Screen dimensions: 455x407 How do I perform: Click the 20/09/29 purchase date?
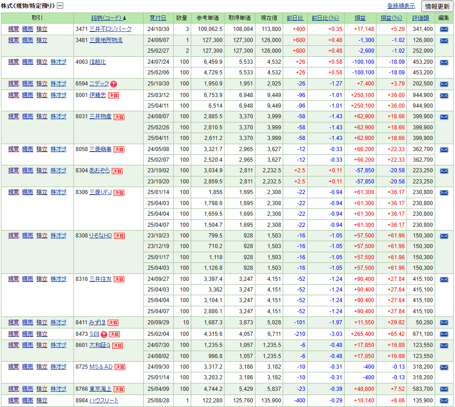(158, 322)
